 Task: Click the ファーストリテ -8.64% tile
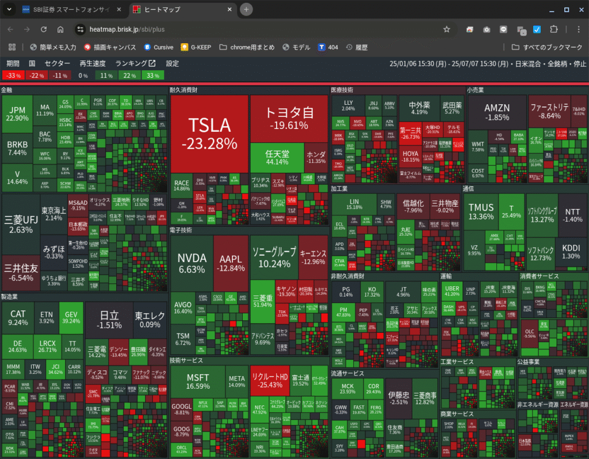tap(549, 111)
